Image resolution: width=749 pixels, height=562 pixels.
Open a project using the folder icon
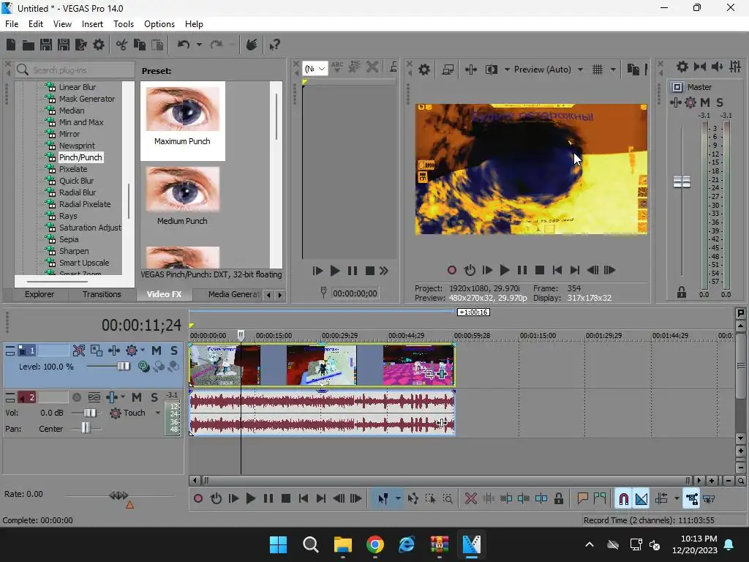point(29,45)
